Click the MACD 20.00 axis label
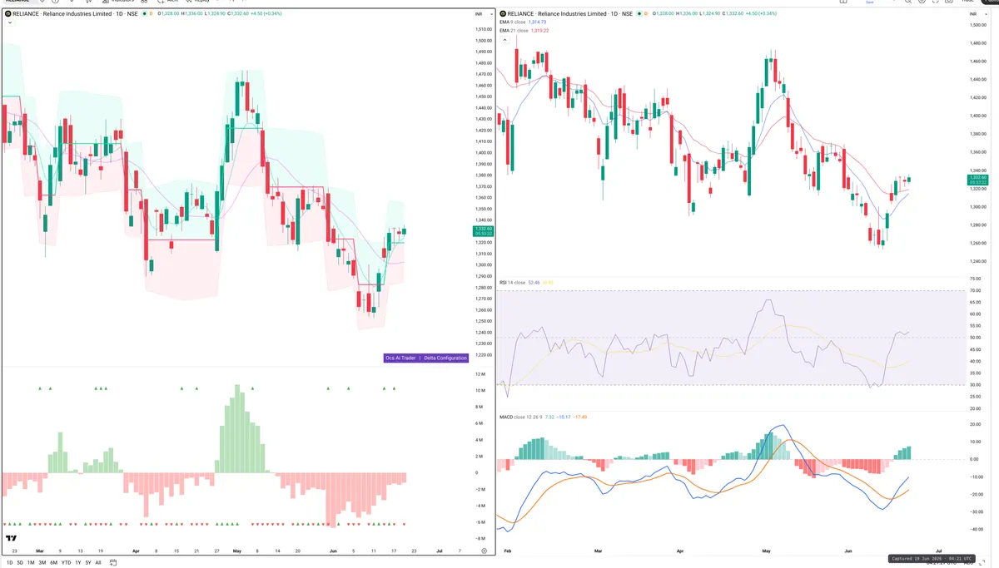Screen dimensions: 999x568 (x=975, y=424)
